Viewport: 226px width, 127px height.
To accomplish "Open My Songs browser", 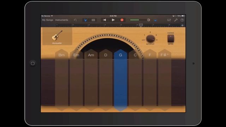I will click(x=48, y=20).
